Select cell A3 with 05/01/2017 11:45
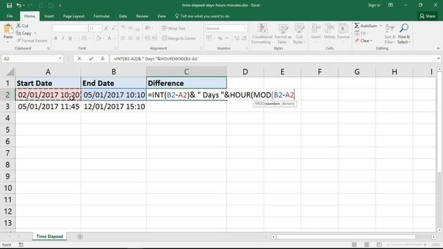This screenshot has height=249, width=443. pyautogui.click(x=48, y=107)
